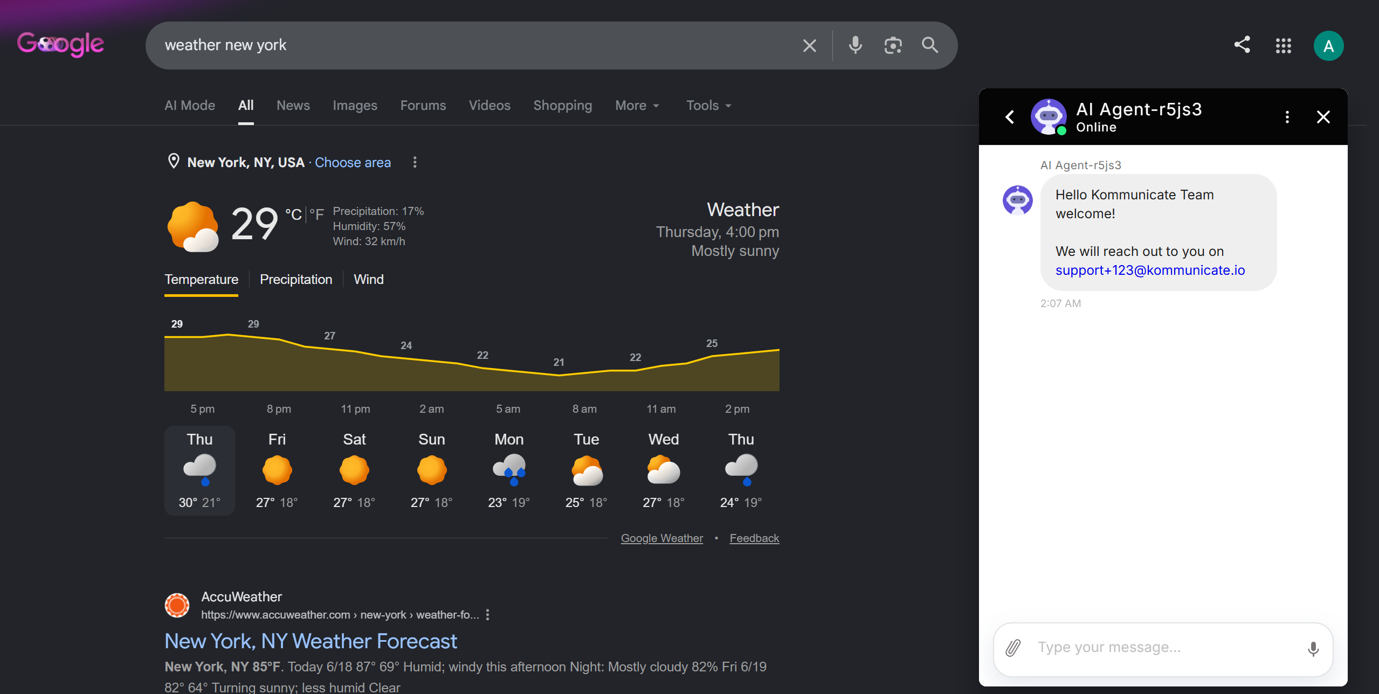This screenshot has height=694, width=1379.
Task: Show the Wind chart tab
Action: point(369,280)
